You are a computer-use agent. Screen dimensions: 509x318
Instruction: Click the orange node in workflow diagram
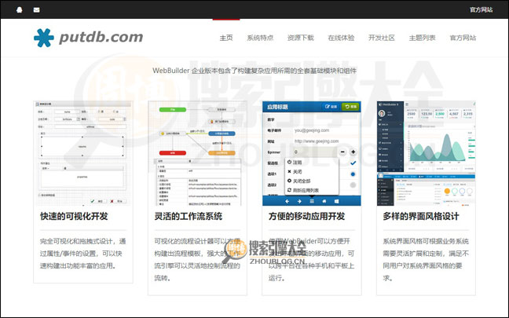click(x=222, y=153)
